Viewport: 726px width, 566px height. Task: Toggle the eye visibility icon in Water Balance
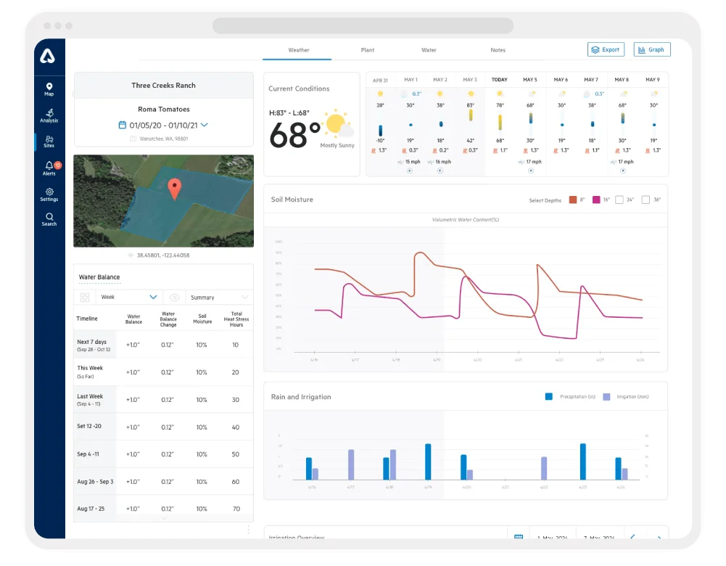point(175,298)
